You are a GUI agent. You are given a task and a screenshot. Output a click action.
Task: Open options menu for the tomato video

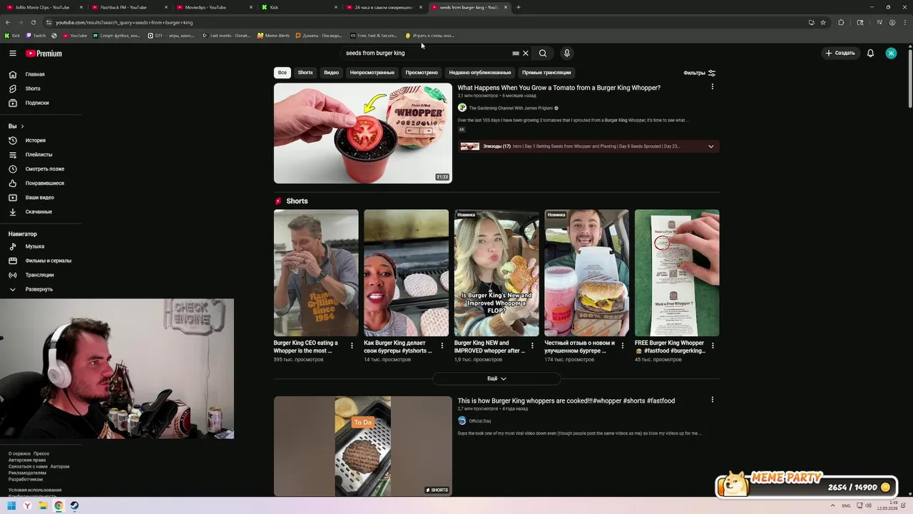pos(712,87)
